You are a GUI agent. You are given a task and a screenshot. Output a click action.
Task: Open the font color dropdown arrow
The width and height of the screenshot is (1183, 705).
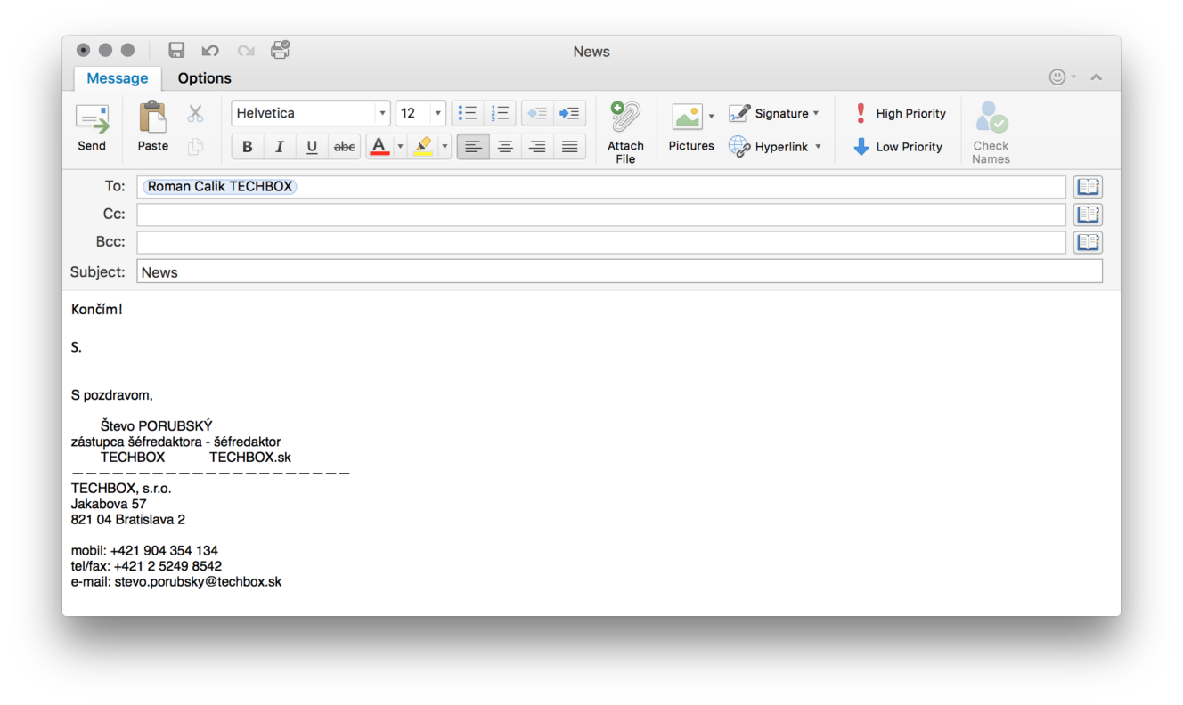[x=400, y=147]
